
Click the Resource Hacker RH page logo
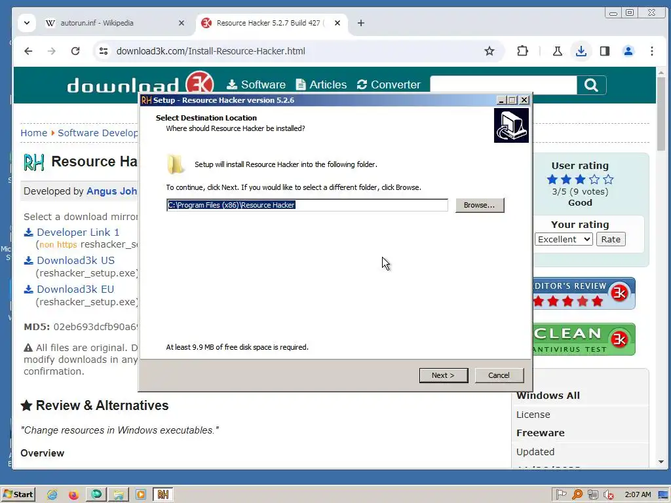pyautogui.click(x=34, y=162)
